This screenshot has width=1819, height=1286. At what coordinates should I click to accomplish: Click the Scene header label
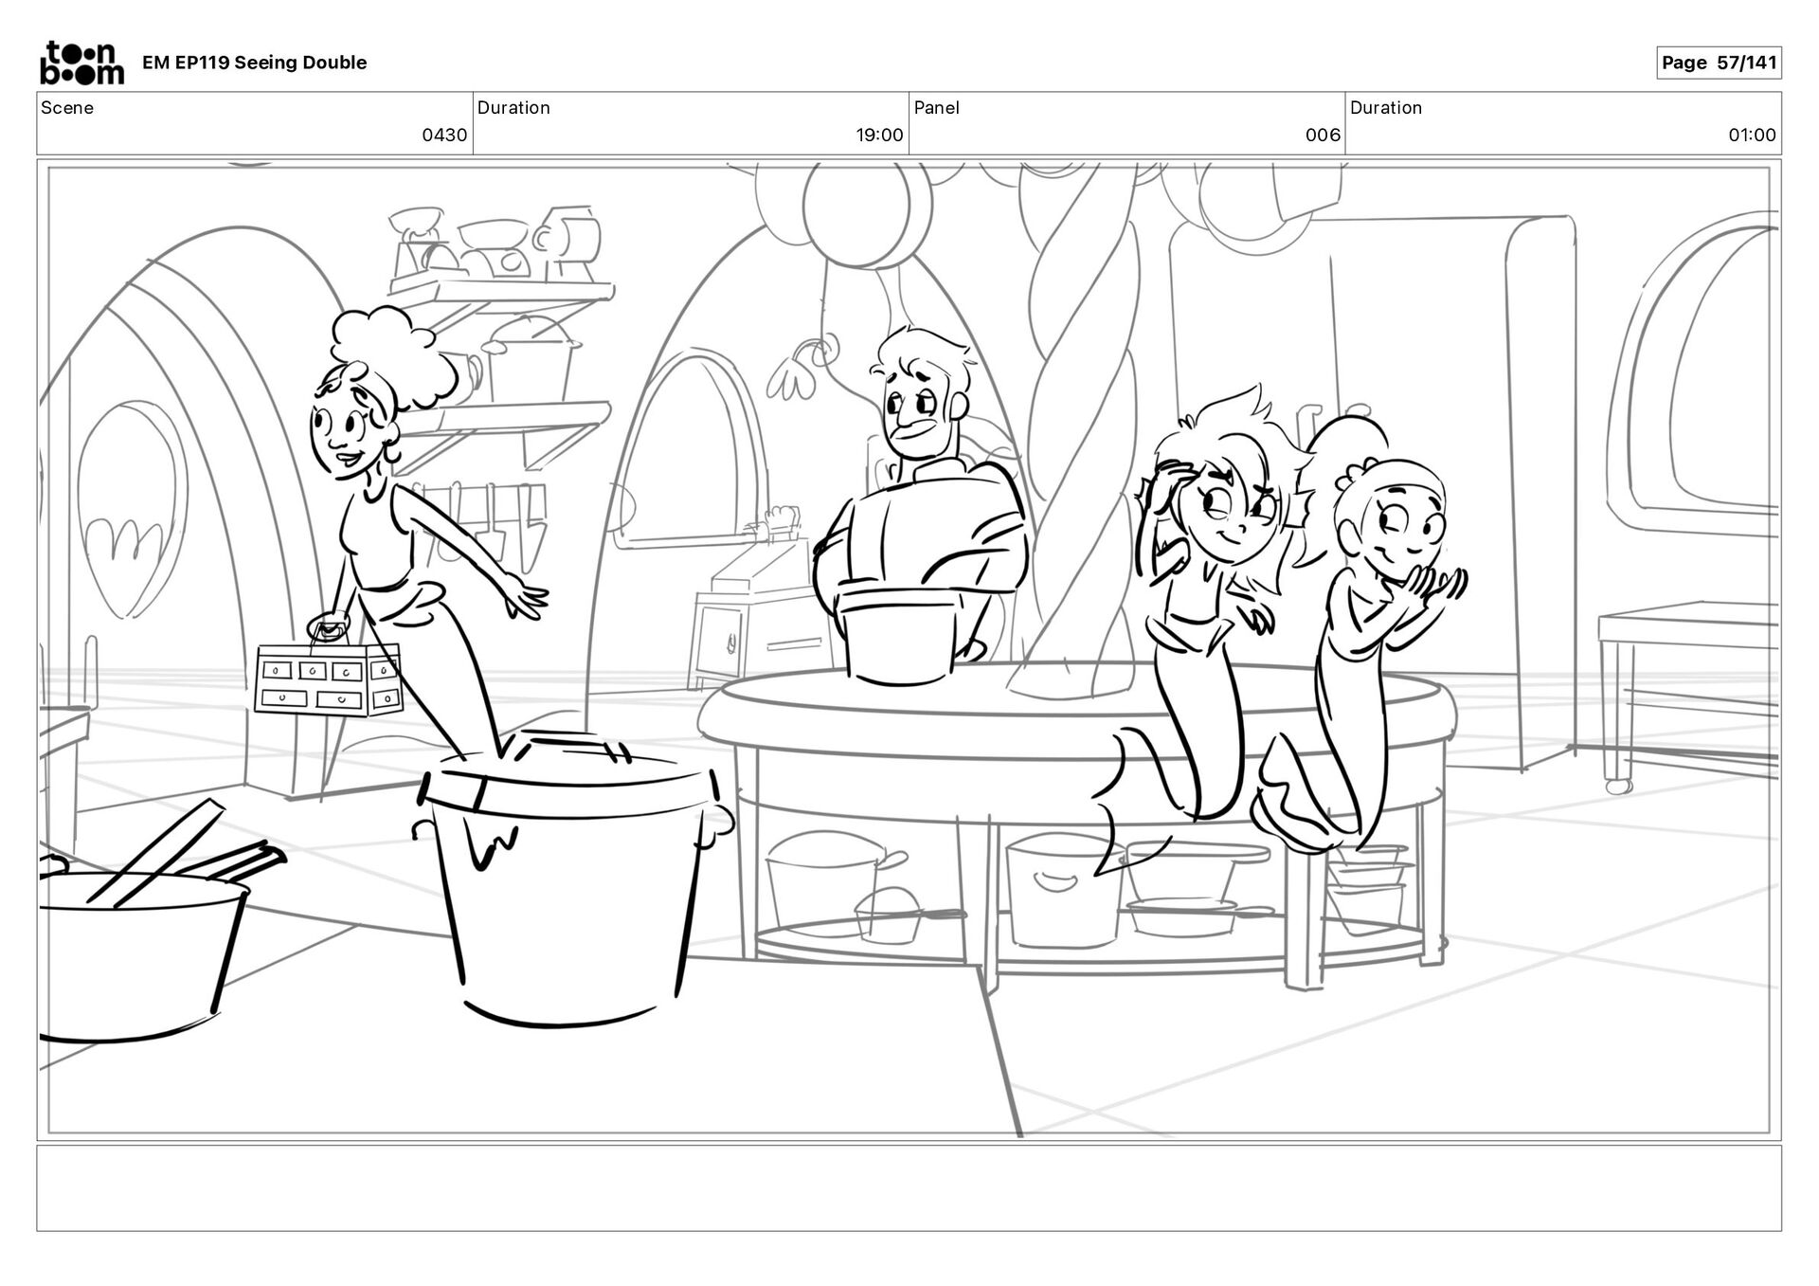[x=67, y=107]
